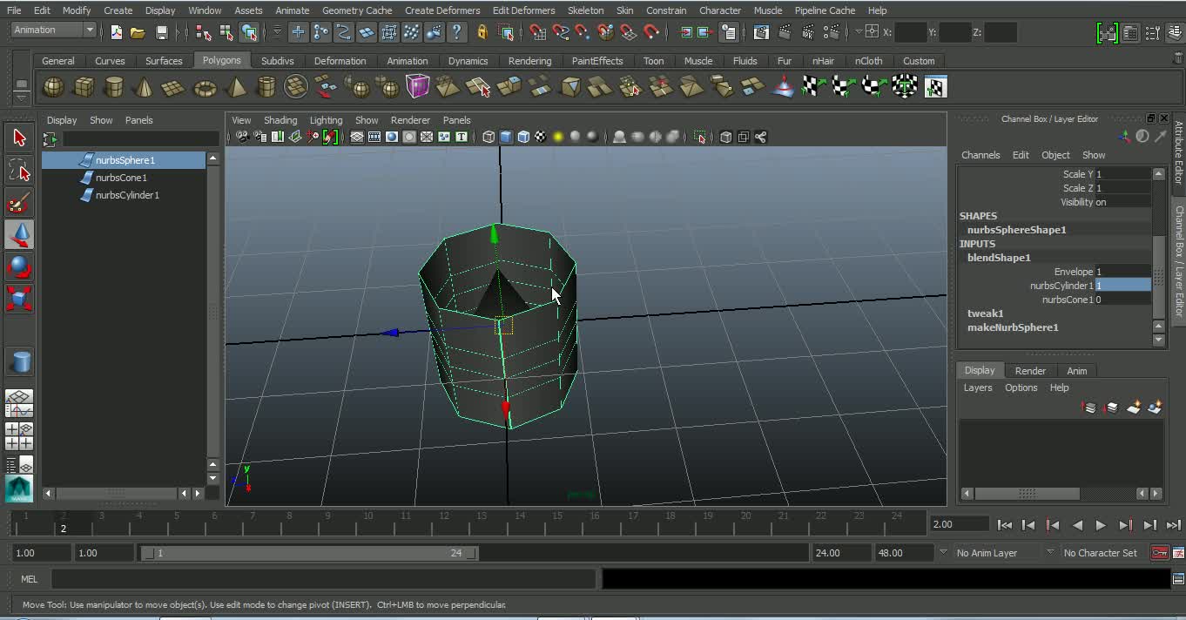Create a polygon pipe from the shelf

pyautogui.click(x=266, y=87)
